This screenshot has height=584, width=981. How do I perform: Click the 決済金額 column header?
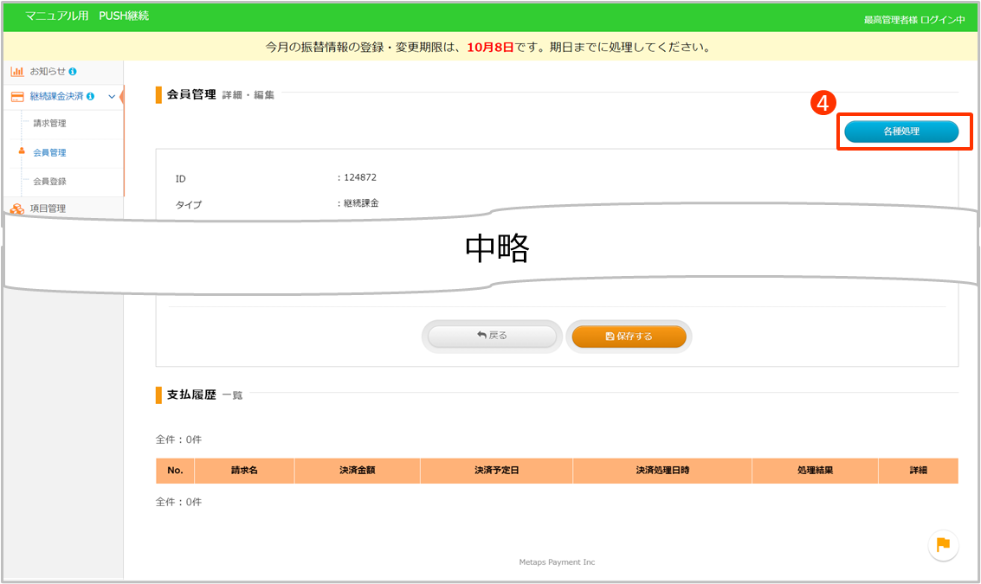[357, 471]
